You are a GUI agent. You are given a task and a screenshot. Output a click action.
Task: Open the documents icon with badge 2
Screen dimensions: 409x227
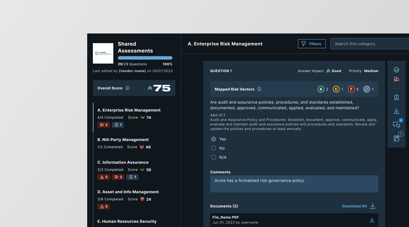397,138
